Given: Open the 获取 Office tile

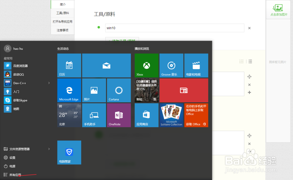Looking at the screenshot, I should pos(196,115).
